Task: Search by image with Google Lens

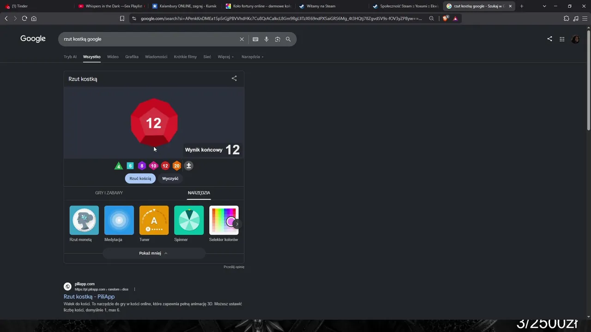Action: tap(277, 39)
